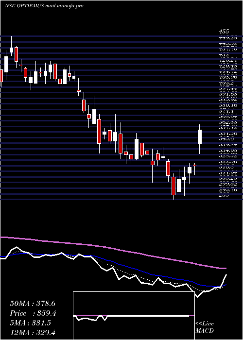Select the 391.68 price level label
This screenshot has height=340, width=243.
228,94
